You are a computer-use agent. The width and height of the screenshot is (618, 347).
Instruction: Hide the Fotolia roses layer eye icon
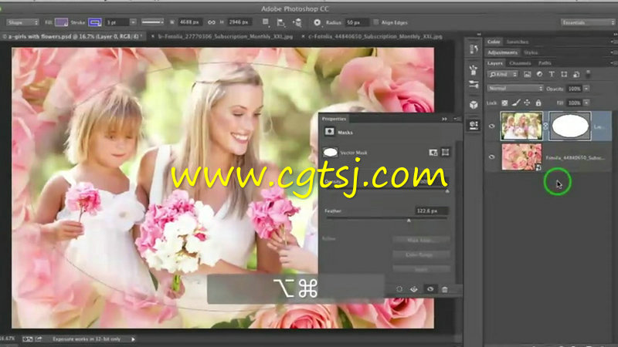point(491,157)
